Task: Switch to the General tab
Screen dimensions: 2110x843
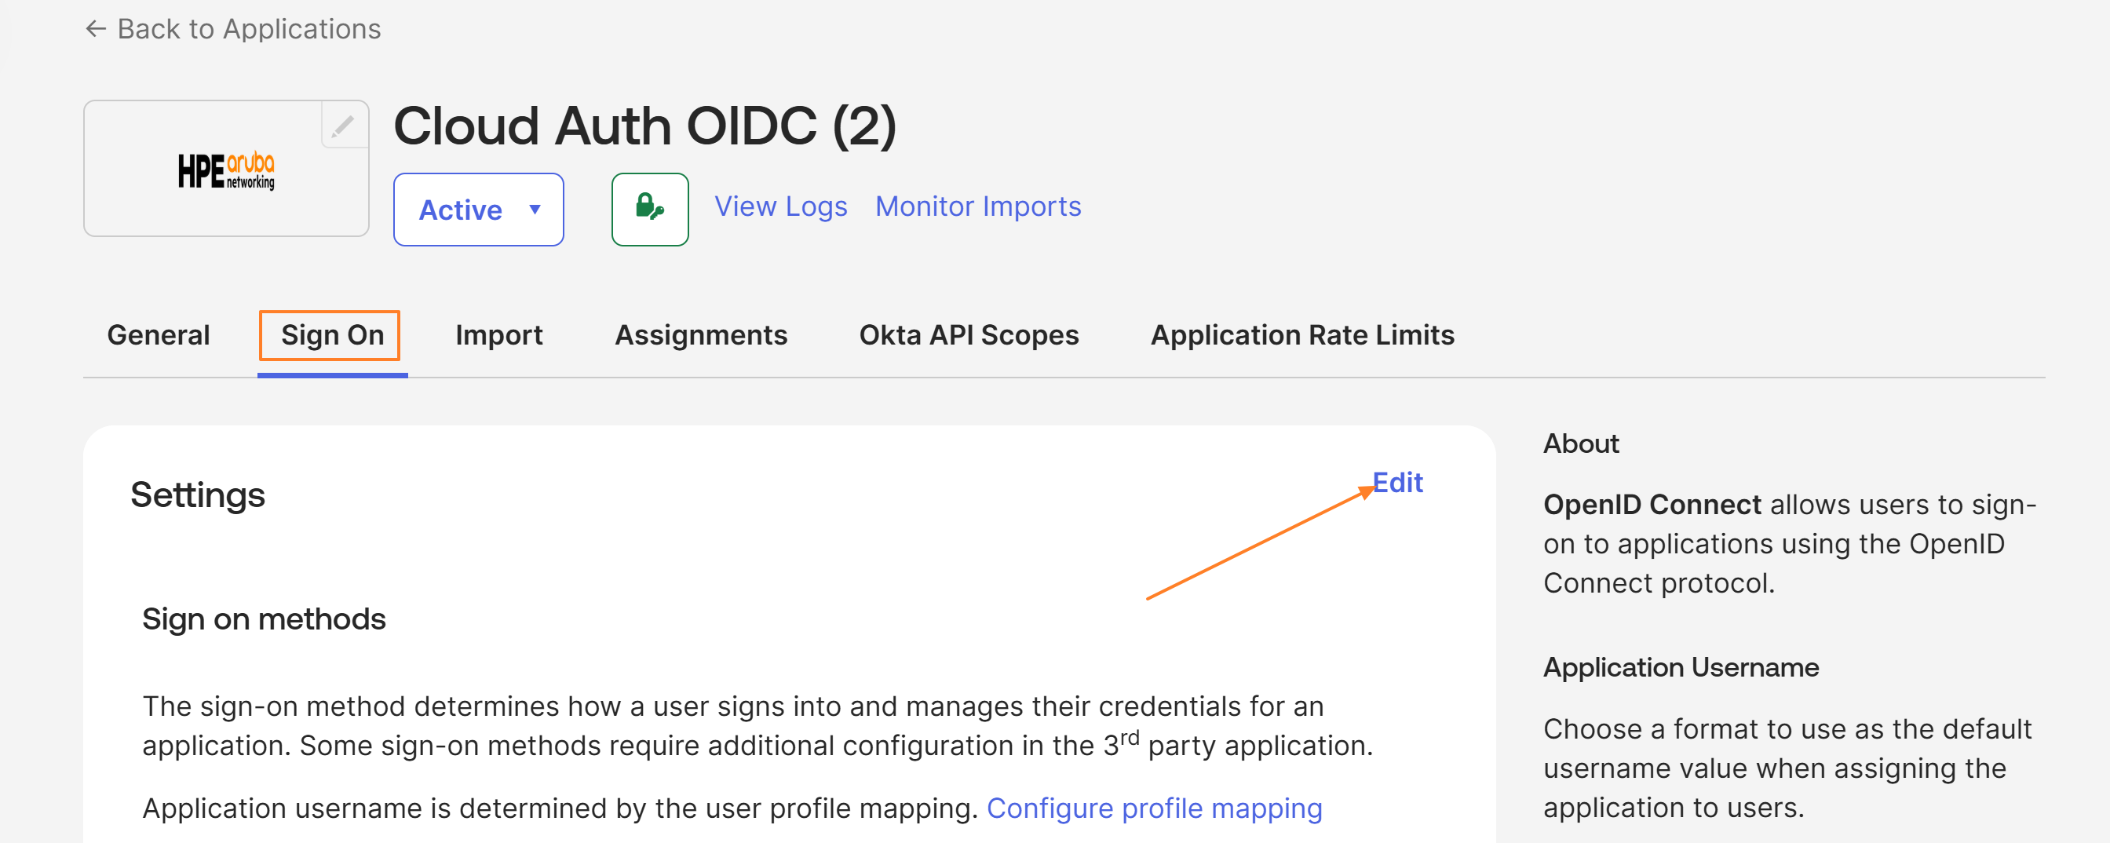Action: [159, 335]
